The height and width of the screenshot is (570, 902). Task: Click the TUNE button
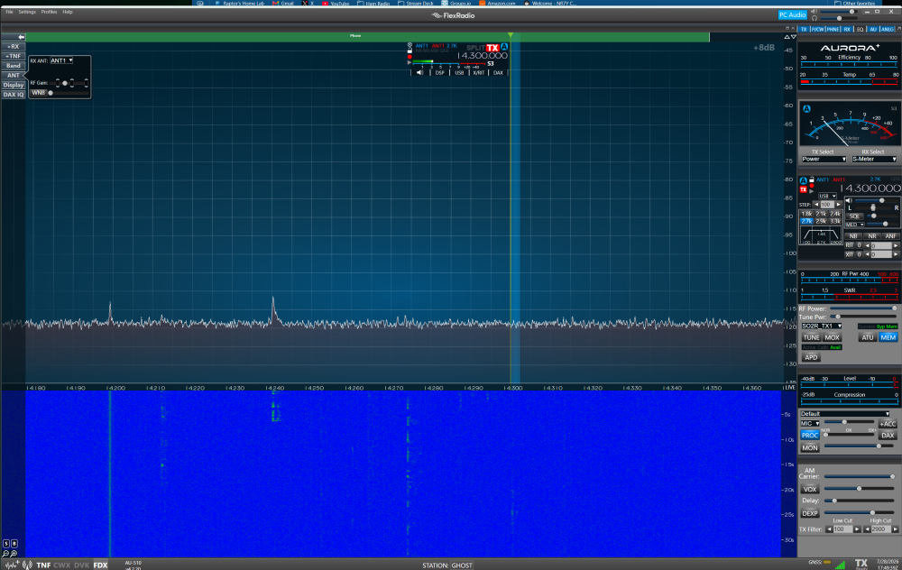(811, 337)
